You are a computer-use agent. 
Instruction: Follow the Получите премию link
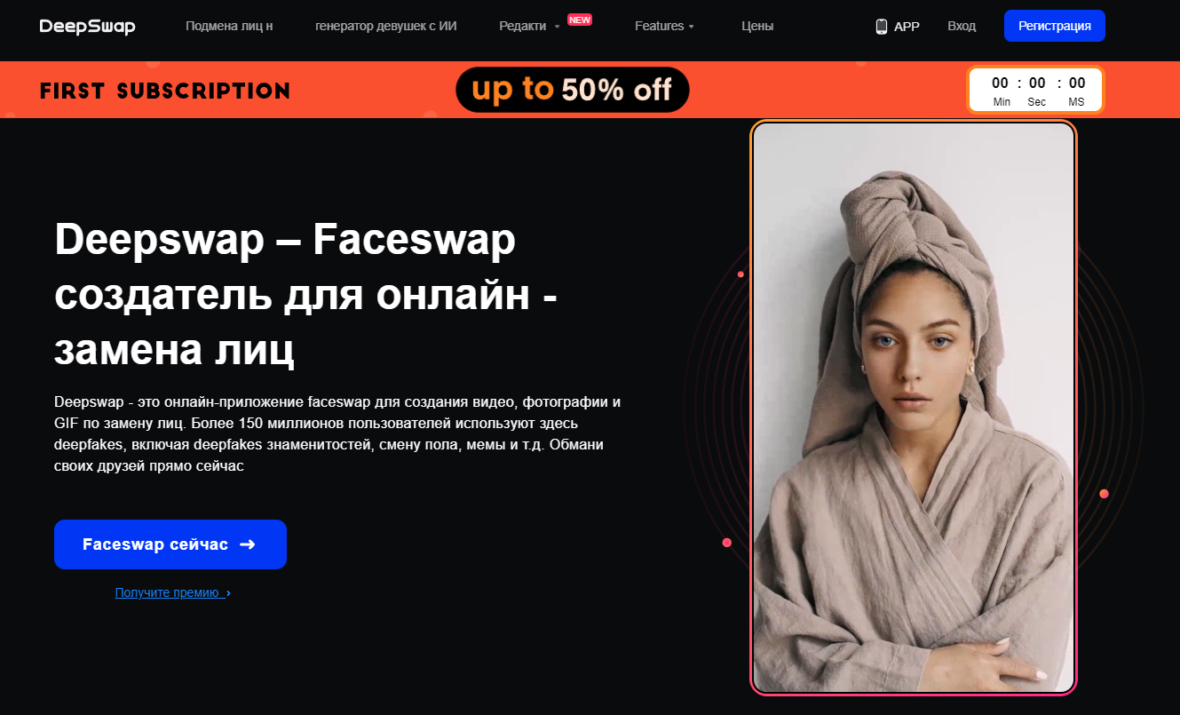click(x=167, y=592)
